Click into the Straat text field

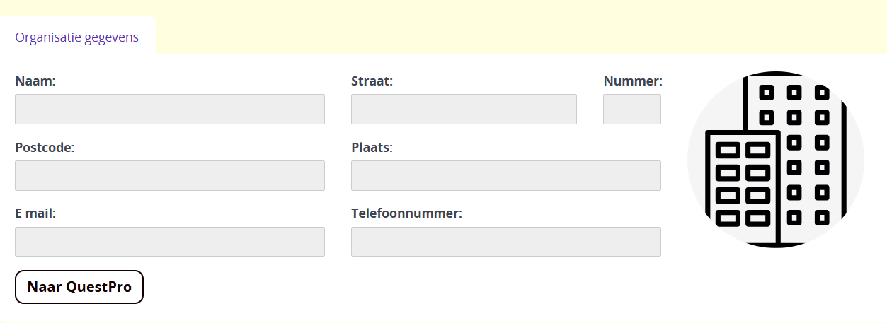point(464,110)
